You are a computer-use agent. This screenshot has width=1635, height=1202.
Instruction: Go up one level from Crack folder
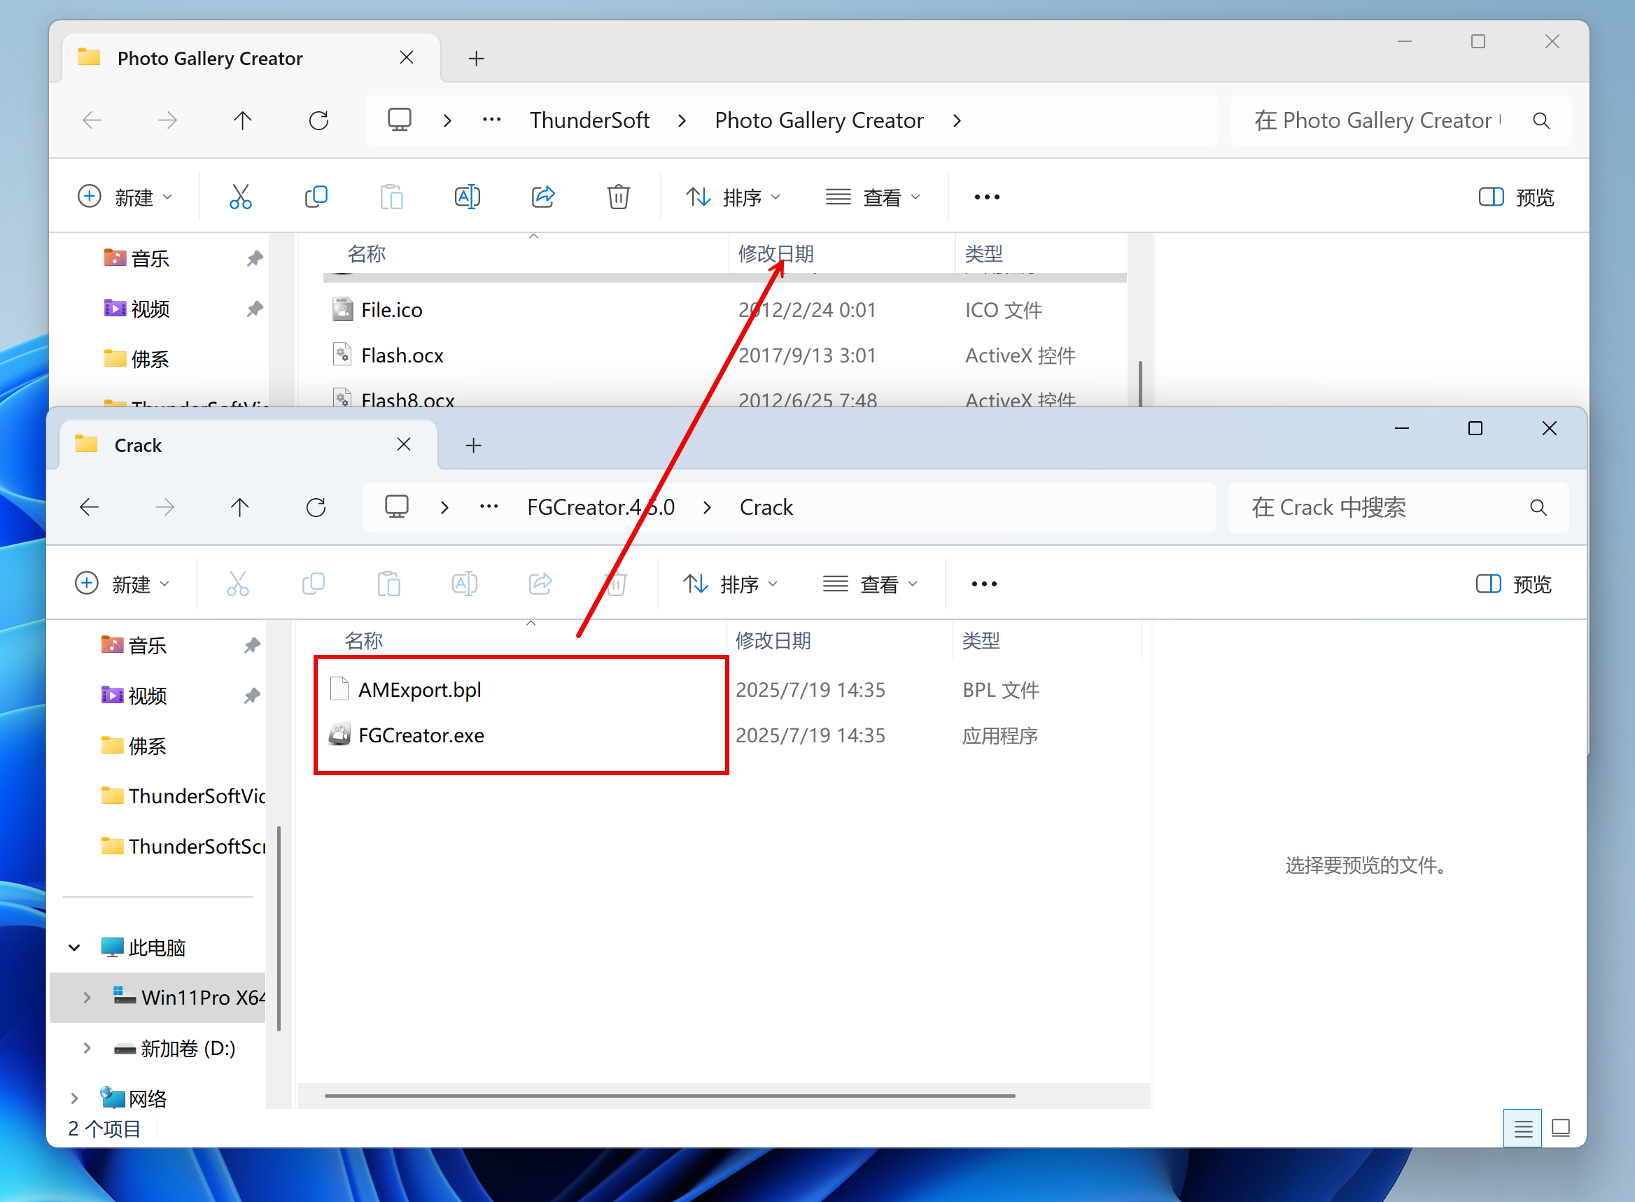click(x=239, y=507)
